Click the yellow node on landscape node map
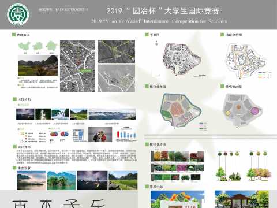The height and width of the screenshot is (208, 277). coord(228,113)
